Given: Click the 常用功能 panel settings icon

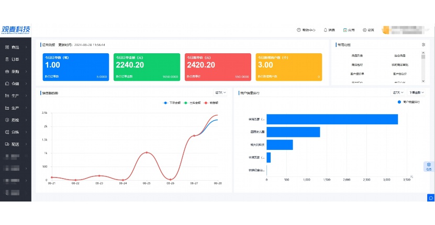Looking at the screenshot, I should click(423, 45).
